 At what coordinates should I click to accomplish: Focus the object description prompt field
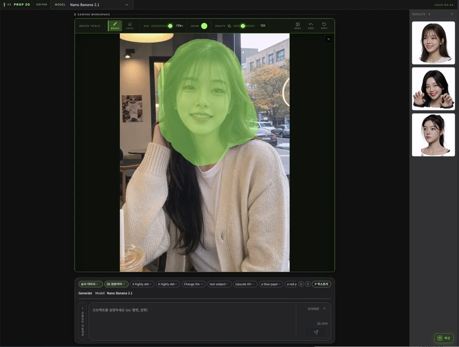click(192, 321)
